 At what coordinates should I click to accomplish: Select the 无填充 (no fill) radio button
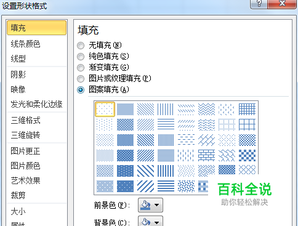coord(81,46)
